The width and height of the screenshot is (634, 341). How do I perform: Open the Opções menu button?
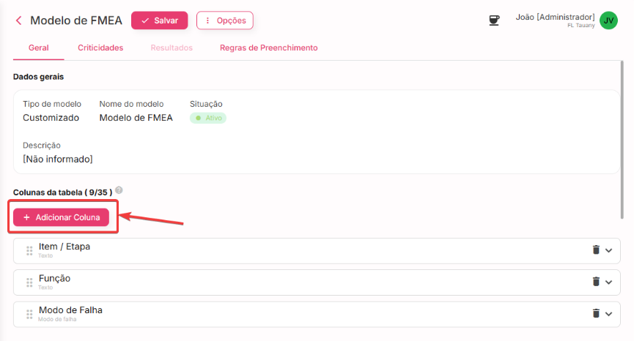point(225,20)
